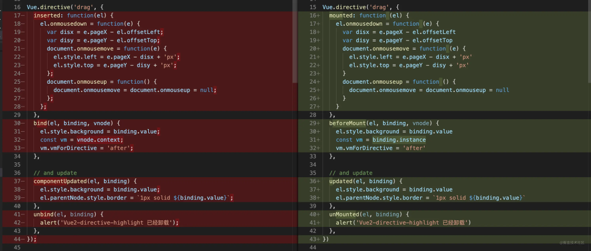Click '// and update' comment on line 35
591x251 pixels.
coord(351,173)
